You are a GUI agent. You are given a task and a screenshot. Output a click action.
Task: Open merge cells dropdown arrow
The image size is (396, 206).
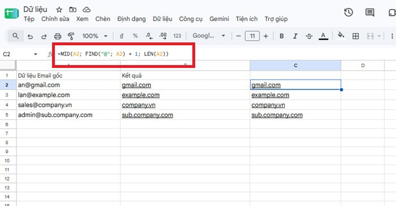click(379, 36)
